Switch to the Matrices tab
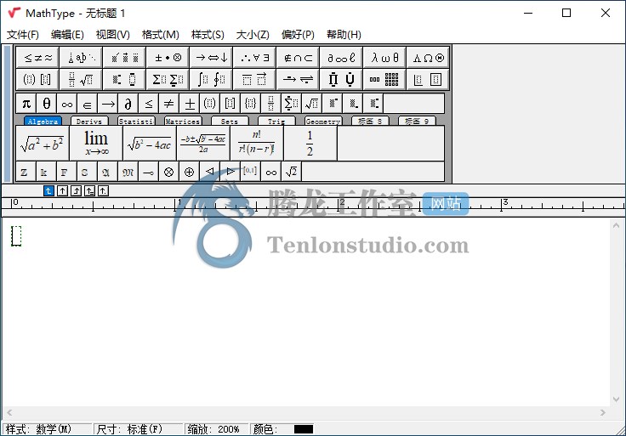 pos(183,121)
